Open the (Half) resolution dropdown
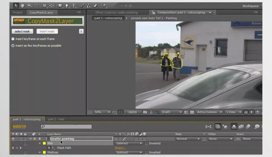 (171, 112)
